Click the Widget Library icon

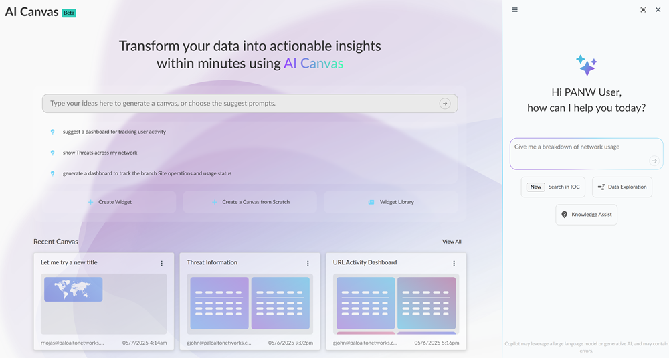[x=371, y=202]
